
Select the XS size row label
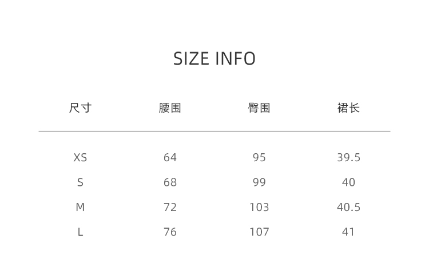80,158
